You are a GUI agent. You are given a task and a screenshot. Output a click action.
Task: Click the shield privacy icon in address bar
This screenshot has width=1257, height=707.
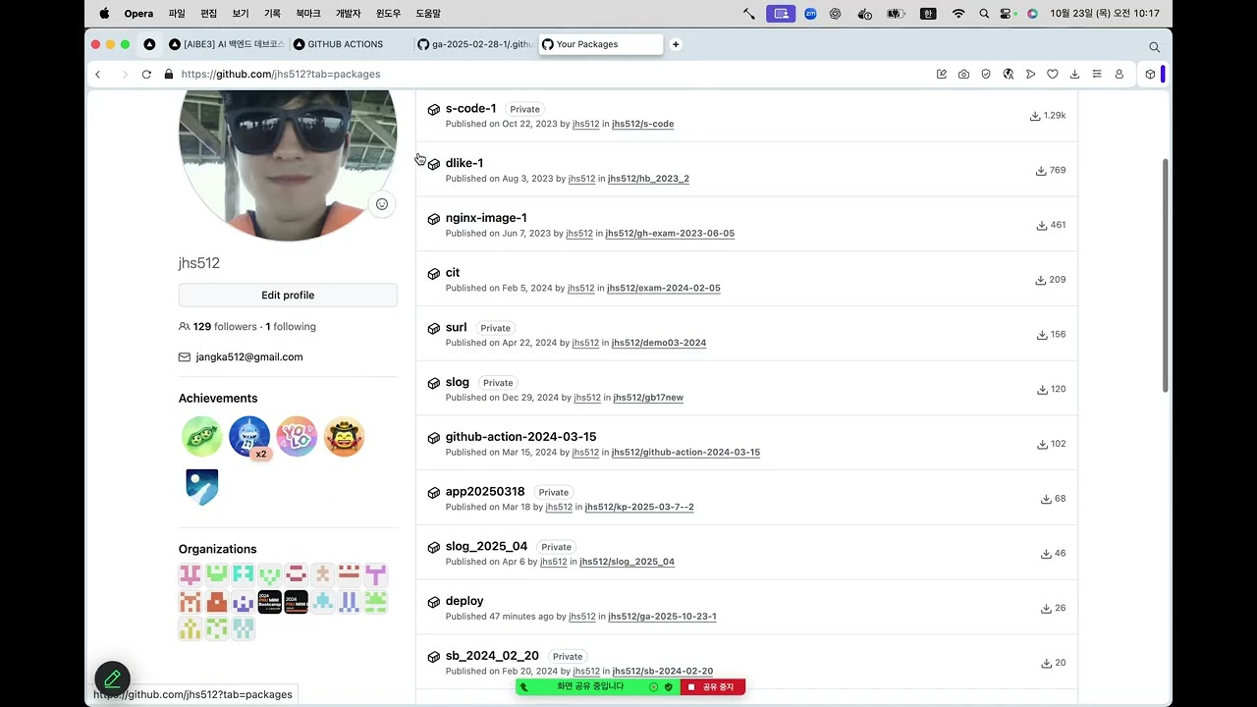(x=986, y=74)
